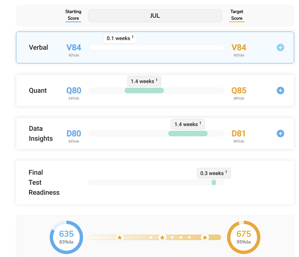Click the Target Score column label
Screen dimensions: 299x257
tap(237, 15)
